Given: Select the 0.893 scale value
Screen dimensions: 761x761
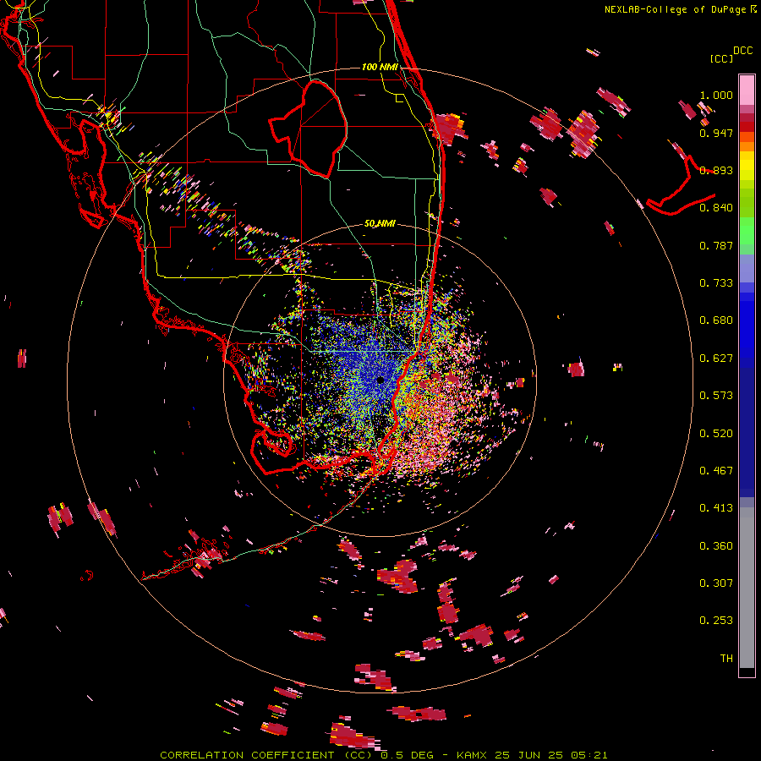Looking at the screenshot, I should pos(716,170).
